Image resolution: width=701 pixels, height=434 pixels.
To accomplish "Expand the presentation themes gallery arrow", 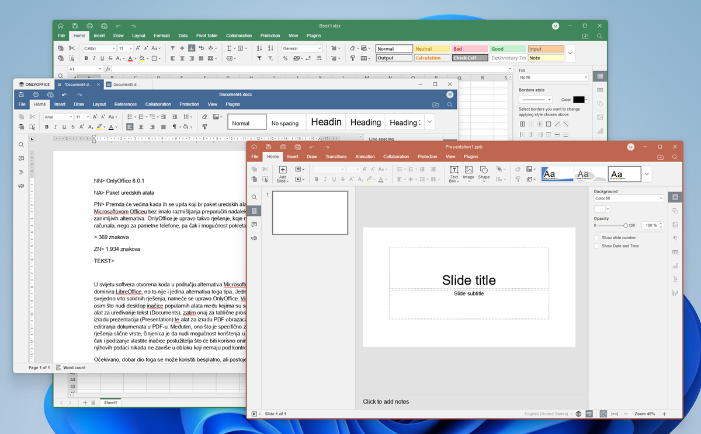I will pyautogui.click(x=647, y=174).
